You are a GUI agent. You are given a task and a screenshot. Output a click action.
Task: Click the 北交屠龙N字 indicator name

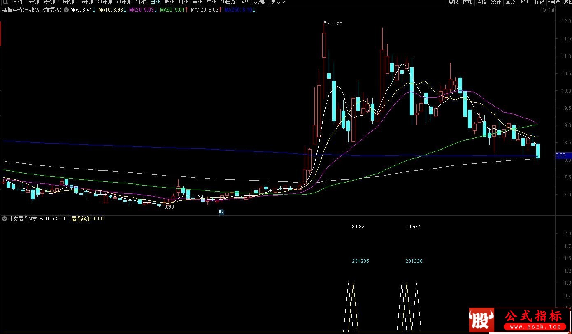click(22, 219)
